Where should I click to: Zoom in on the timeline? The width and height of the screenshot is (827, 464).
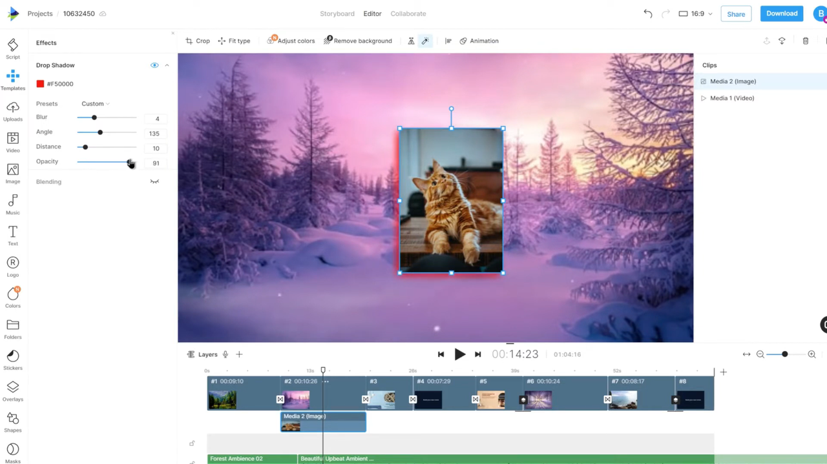pos(811,354)
